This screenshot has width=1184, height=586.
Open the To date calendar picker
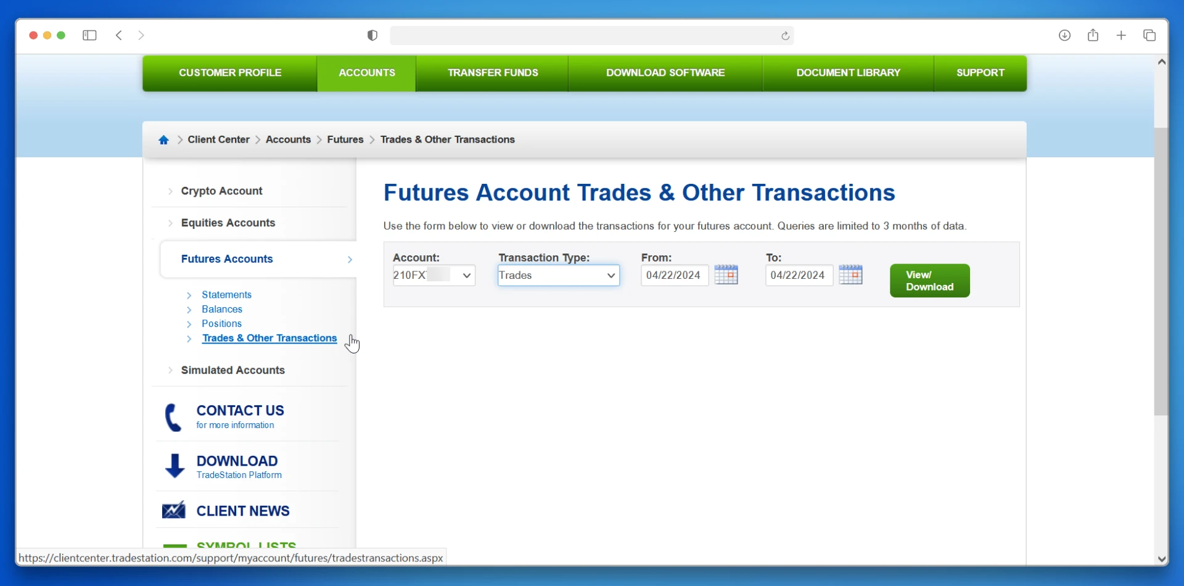[850, 275]
